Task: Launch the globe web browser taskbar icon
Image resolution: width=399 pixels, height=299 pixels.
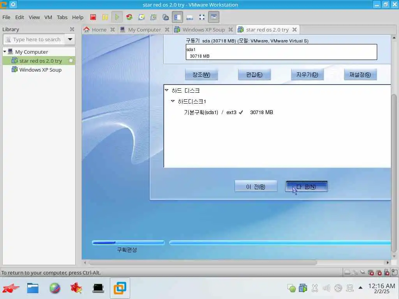Action: (55, 288)
